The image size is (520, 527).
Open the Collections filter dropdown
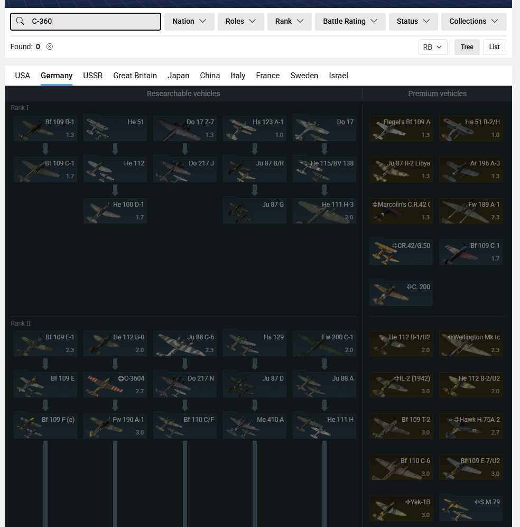point(473,22)
